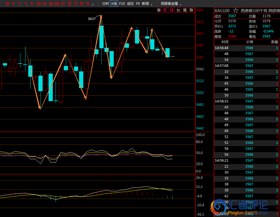Viewport: 280px width, 217px height.
Task: Open the 成交 trades view
Action: [x=130, y=4]
